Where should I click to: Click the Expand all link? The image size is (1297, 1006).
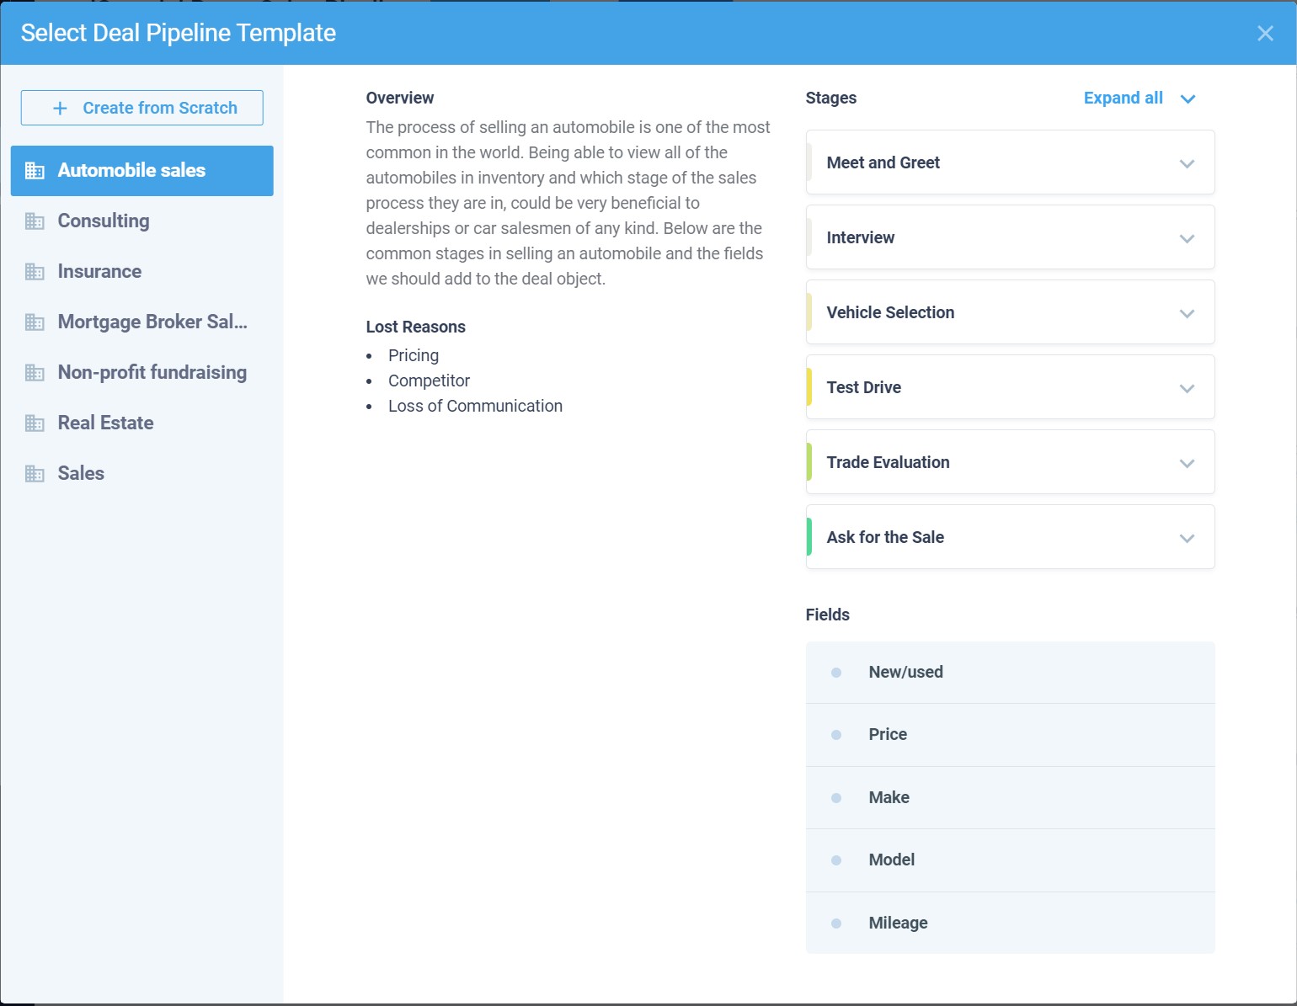coord(1123,98)
